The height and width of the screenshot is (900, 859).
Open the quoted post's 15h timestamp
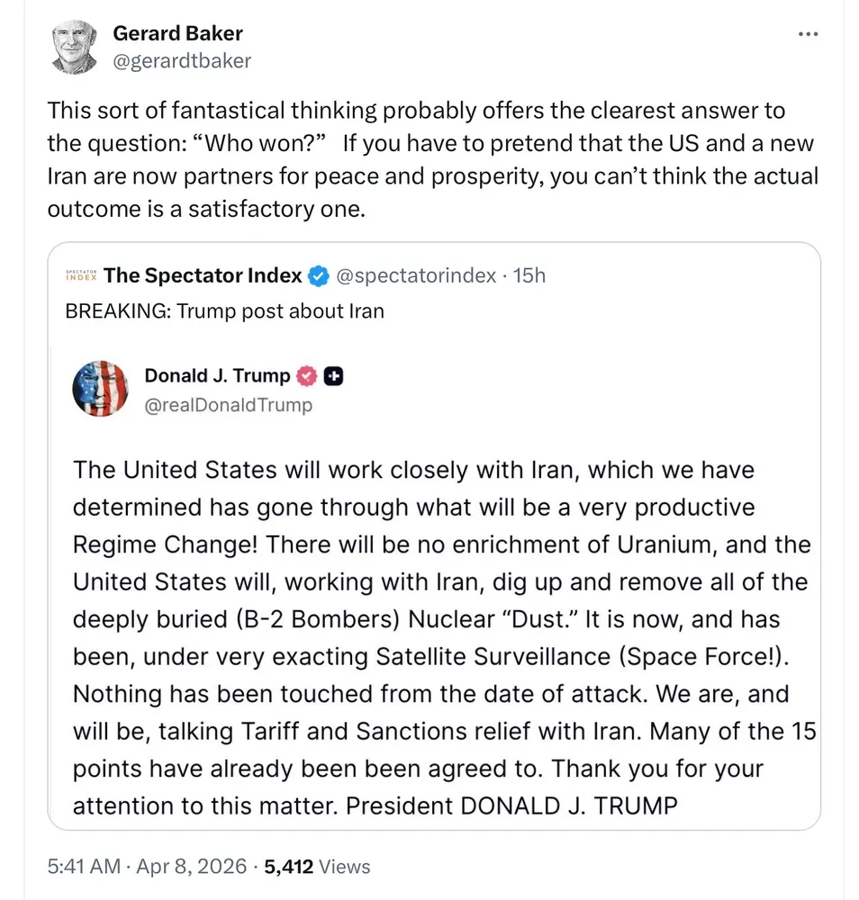529,276
